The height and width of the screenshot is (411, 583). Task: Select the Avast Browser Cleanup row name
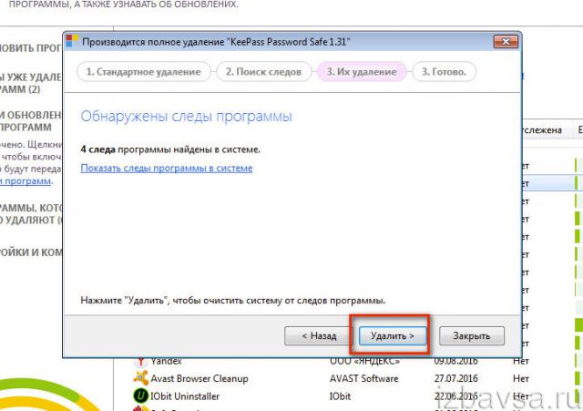[199, 378]
